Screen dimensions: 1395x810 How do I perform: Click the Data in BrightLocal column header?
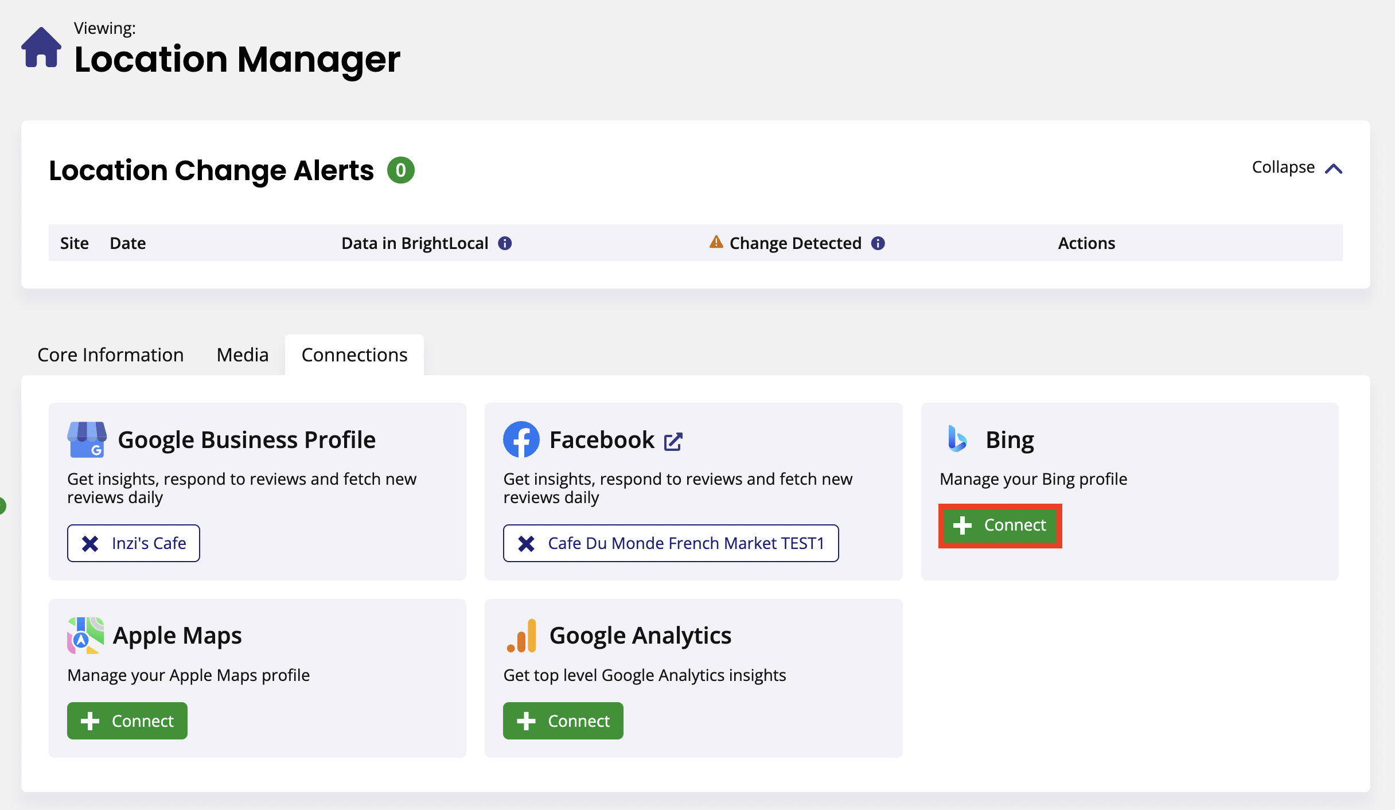click(415, 243)
